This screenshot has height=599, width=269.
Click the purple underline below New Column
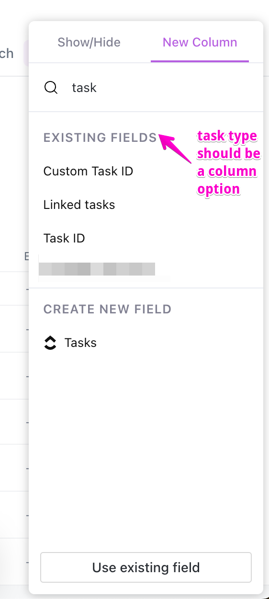[x=200, y=61]
